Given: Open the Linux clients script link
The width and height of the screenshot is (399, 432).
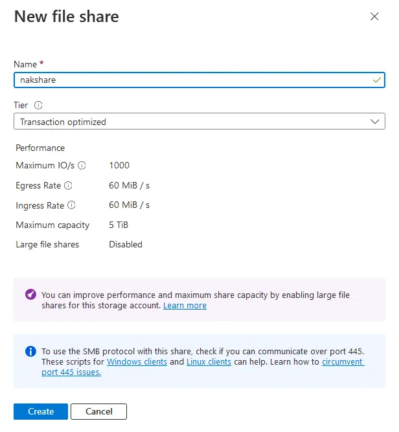Looking at the screenshot, I should tap(209, 362).
